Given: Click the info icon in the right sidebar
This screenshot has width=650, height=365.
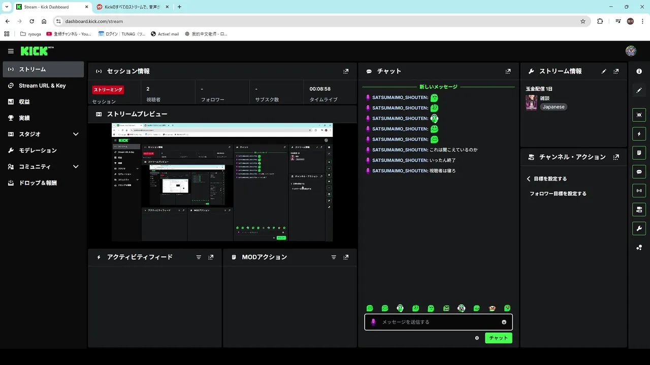Looking at the screenshot, I should pyautogui.click(x=639, y=71).
